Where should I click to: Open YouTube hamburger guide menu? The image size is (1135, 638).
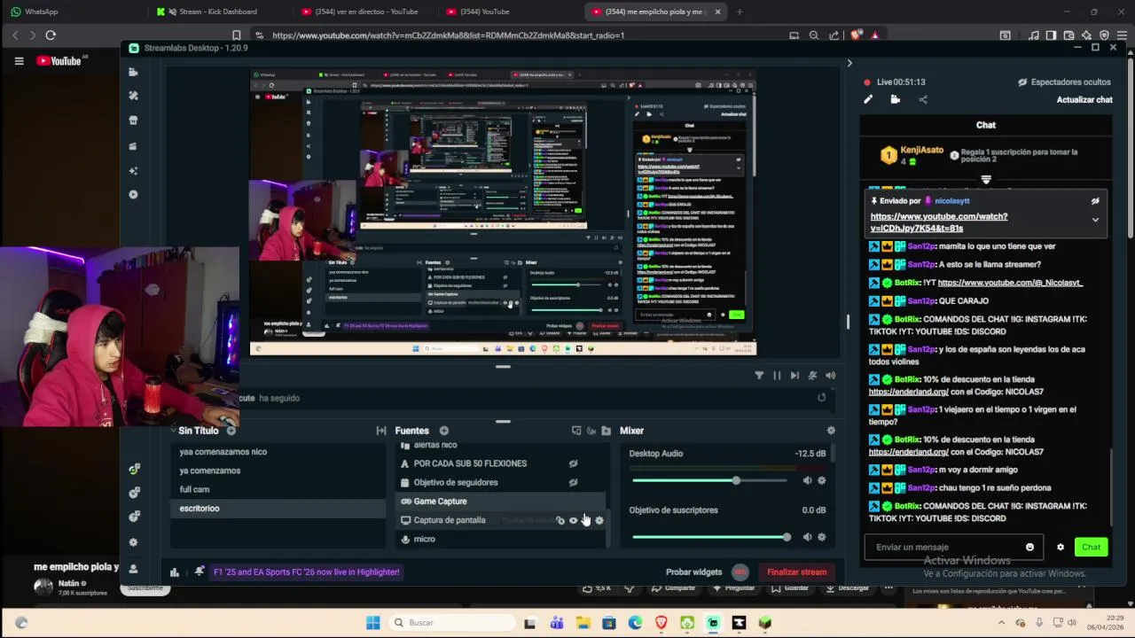[19, 61]
